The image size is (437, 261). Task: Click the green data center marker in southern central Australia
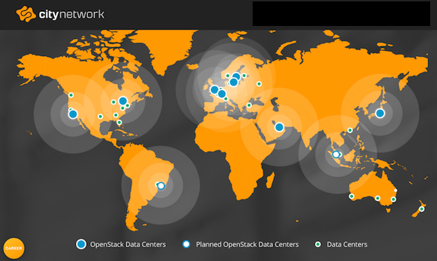point(378,198)
